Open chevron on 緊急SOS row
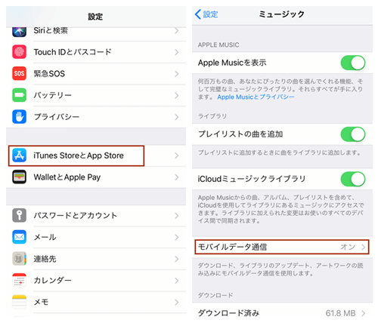The height and width of the screenshot is (323, 378). (177, 74)
